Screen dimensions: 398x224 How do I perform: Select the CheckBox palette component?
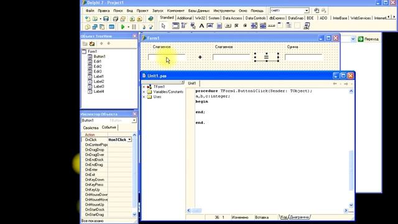coord(236,26)
